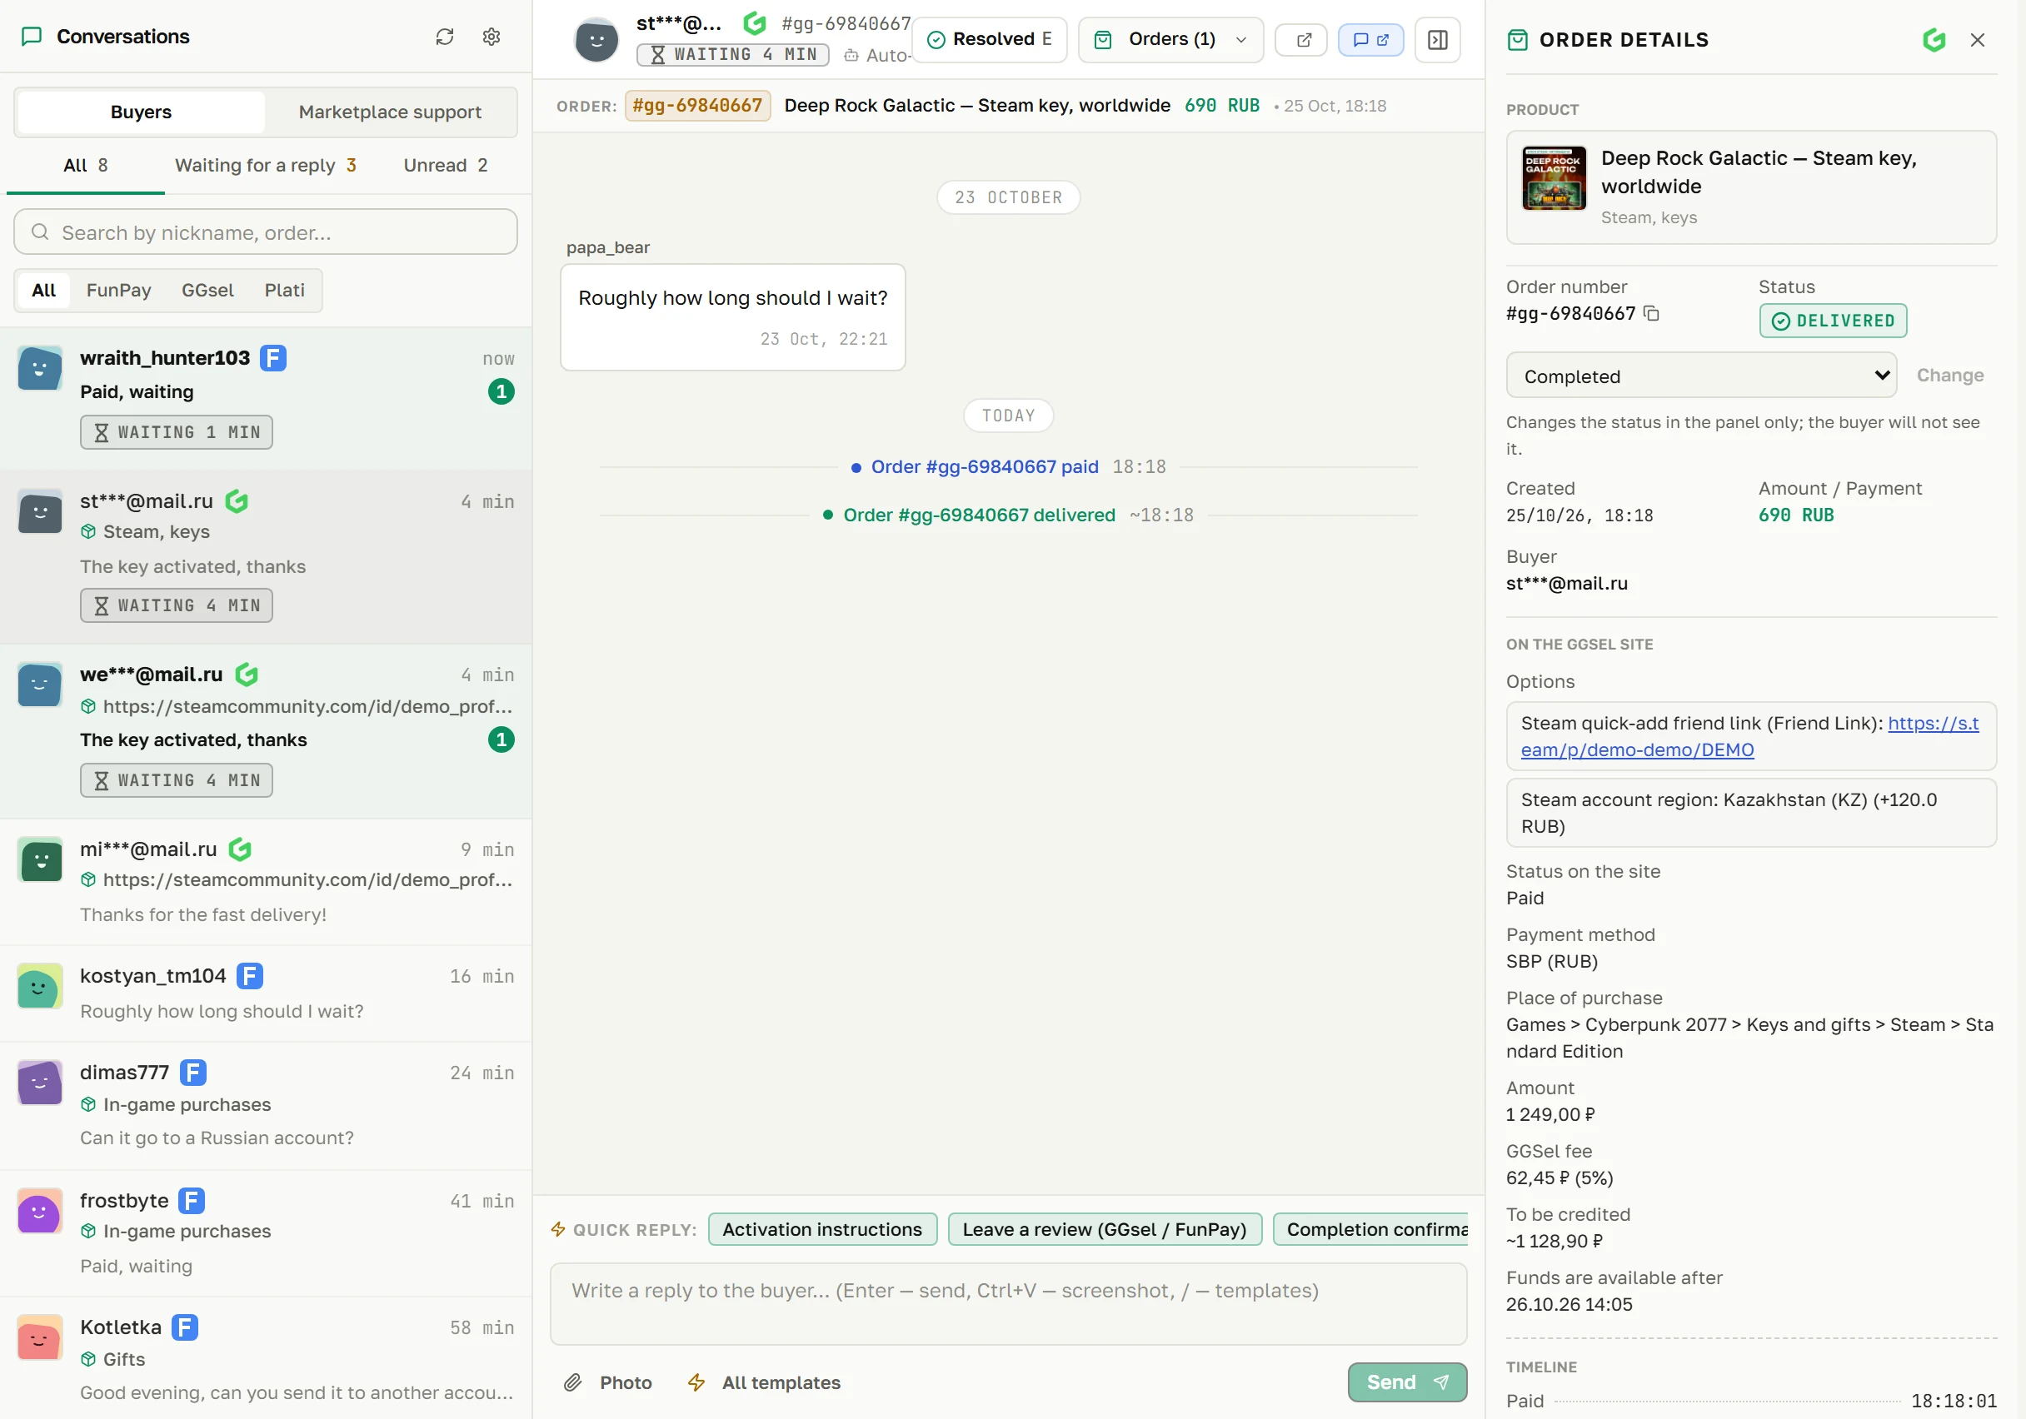
Task: Open wraith_hunter103 conversation
Action: [266, 398]
